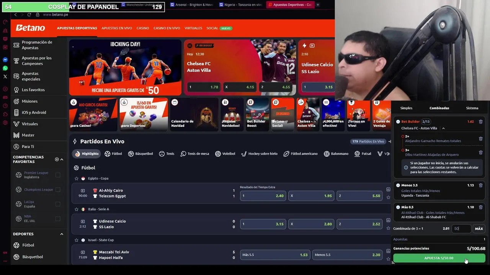Bet on Al-Ahly Cairo at 2.40
The width and height of the screenshot is (490, 275).
tap(263, 196)
